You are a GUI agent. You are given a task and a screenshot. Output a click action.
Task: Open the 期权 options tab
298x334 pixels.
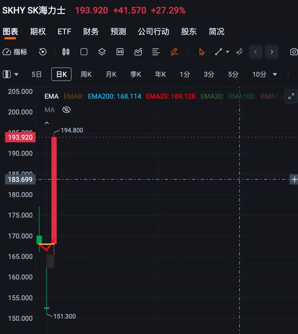click(38, 31)
